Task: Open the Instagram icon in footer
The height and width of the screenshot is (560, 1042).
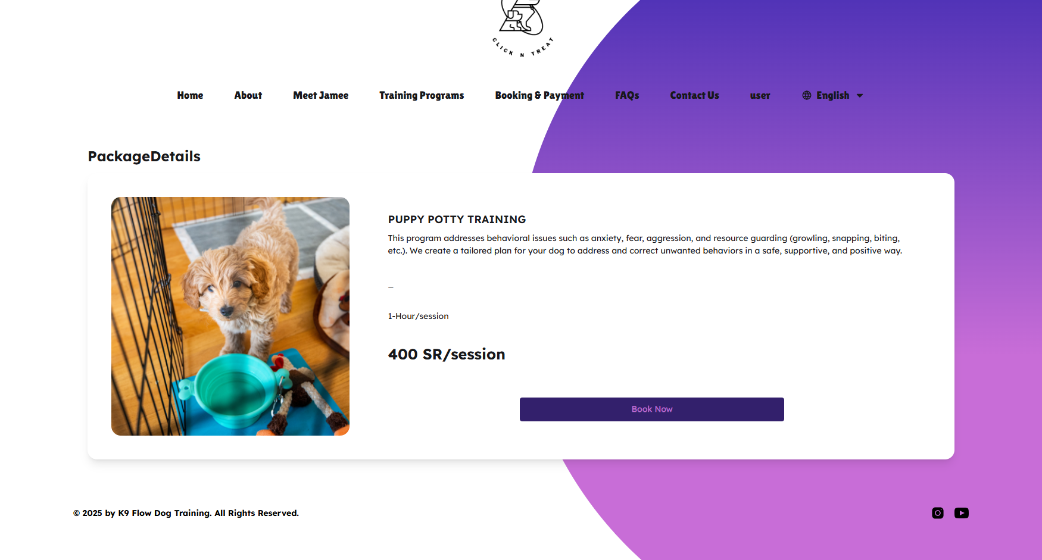Action: pyautogui.click(x=937, y=513)
